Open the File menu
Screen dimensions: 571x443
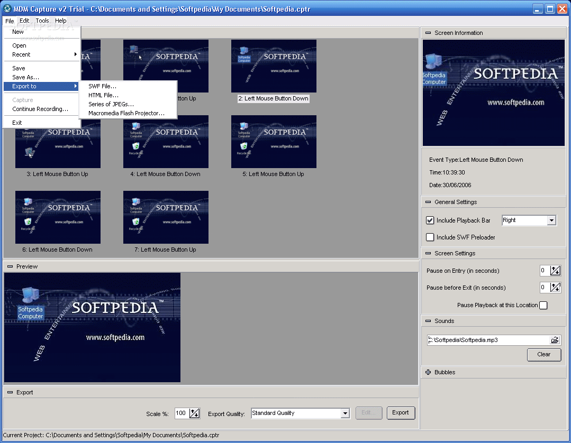[x=10, y=21]
